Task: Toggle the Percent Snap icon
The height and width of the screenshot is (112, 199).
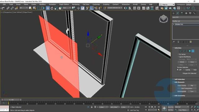Action: (96, 8)
